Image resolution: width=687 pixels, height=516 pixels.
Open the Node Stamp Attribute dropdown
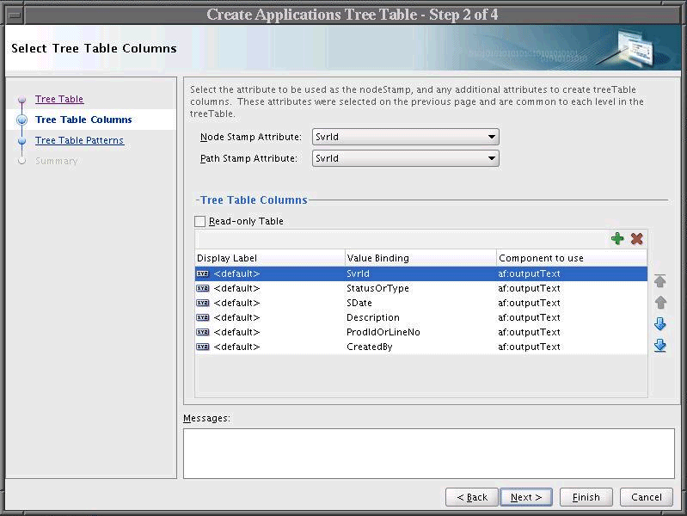[405, 137]
